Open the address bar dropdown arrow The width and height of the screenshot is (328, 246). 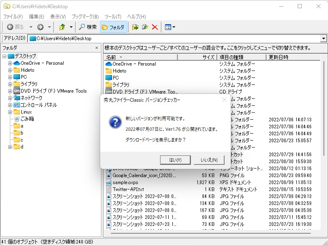coord(323,39)
